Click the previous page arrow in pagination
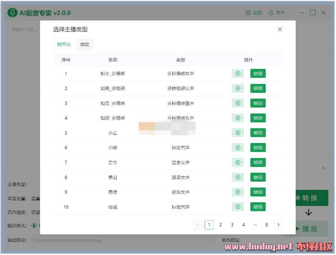 [198, 225]
